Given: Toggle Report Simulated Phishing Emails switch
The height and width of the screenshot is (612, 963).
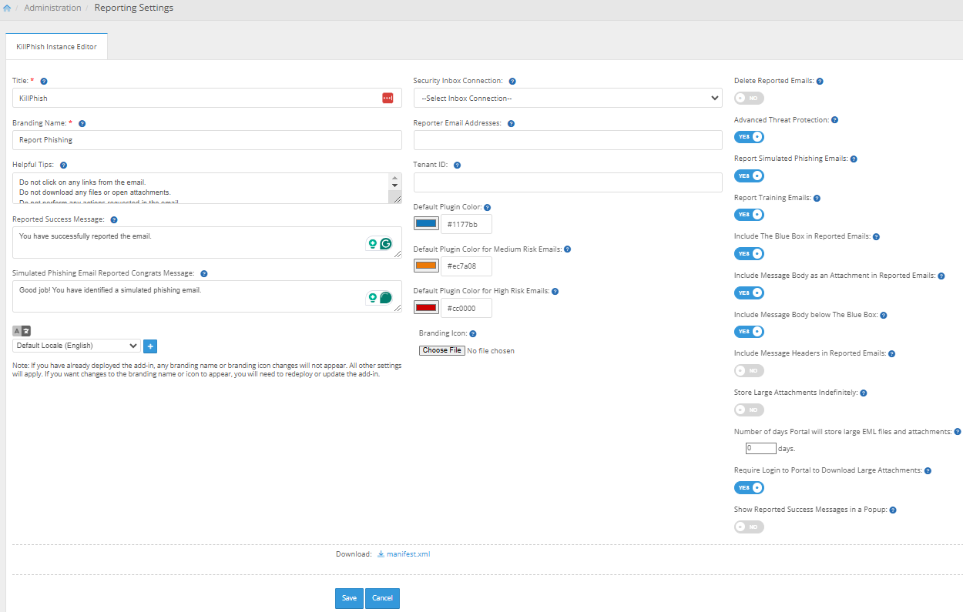Looking at the screenshot, I should (x=749, y=176).
